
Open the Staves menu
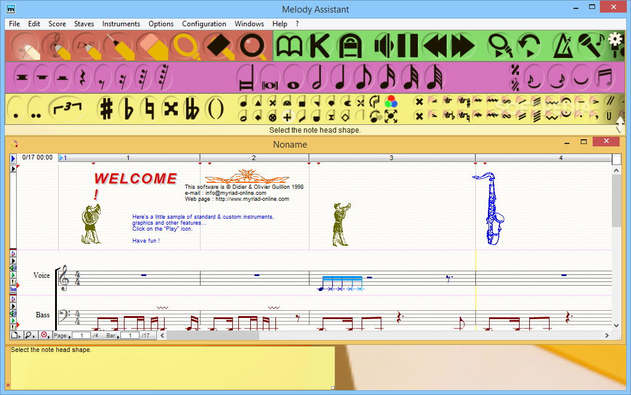pyautogui.click(x=84, y=24)
